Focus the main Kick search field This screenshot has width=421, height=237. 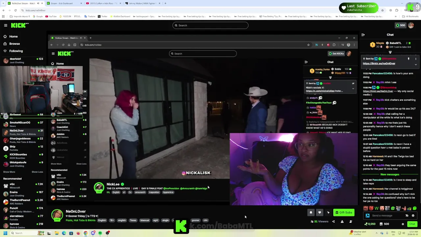pyautogui.click(x=210, y=25)
